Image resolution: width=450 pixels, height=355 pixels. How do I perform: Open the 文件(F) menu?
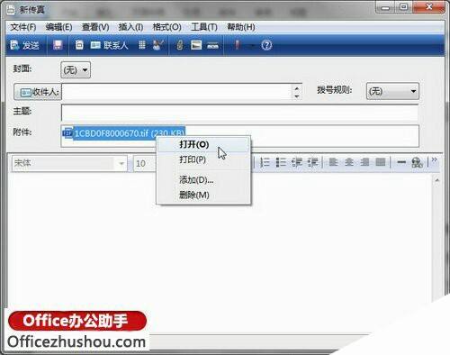[23, 27]
